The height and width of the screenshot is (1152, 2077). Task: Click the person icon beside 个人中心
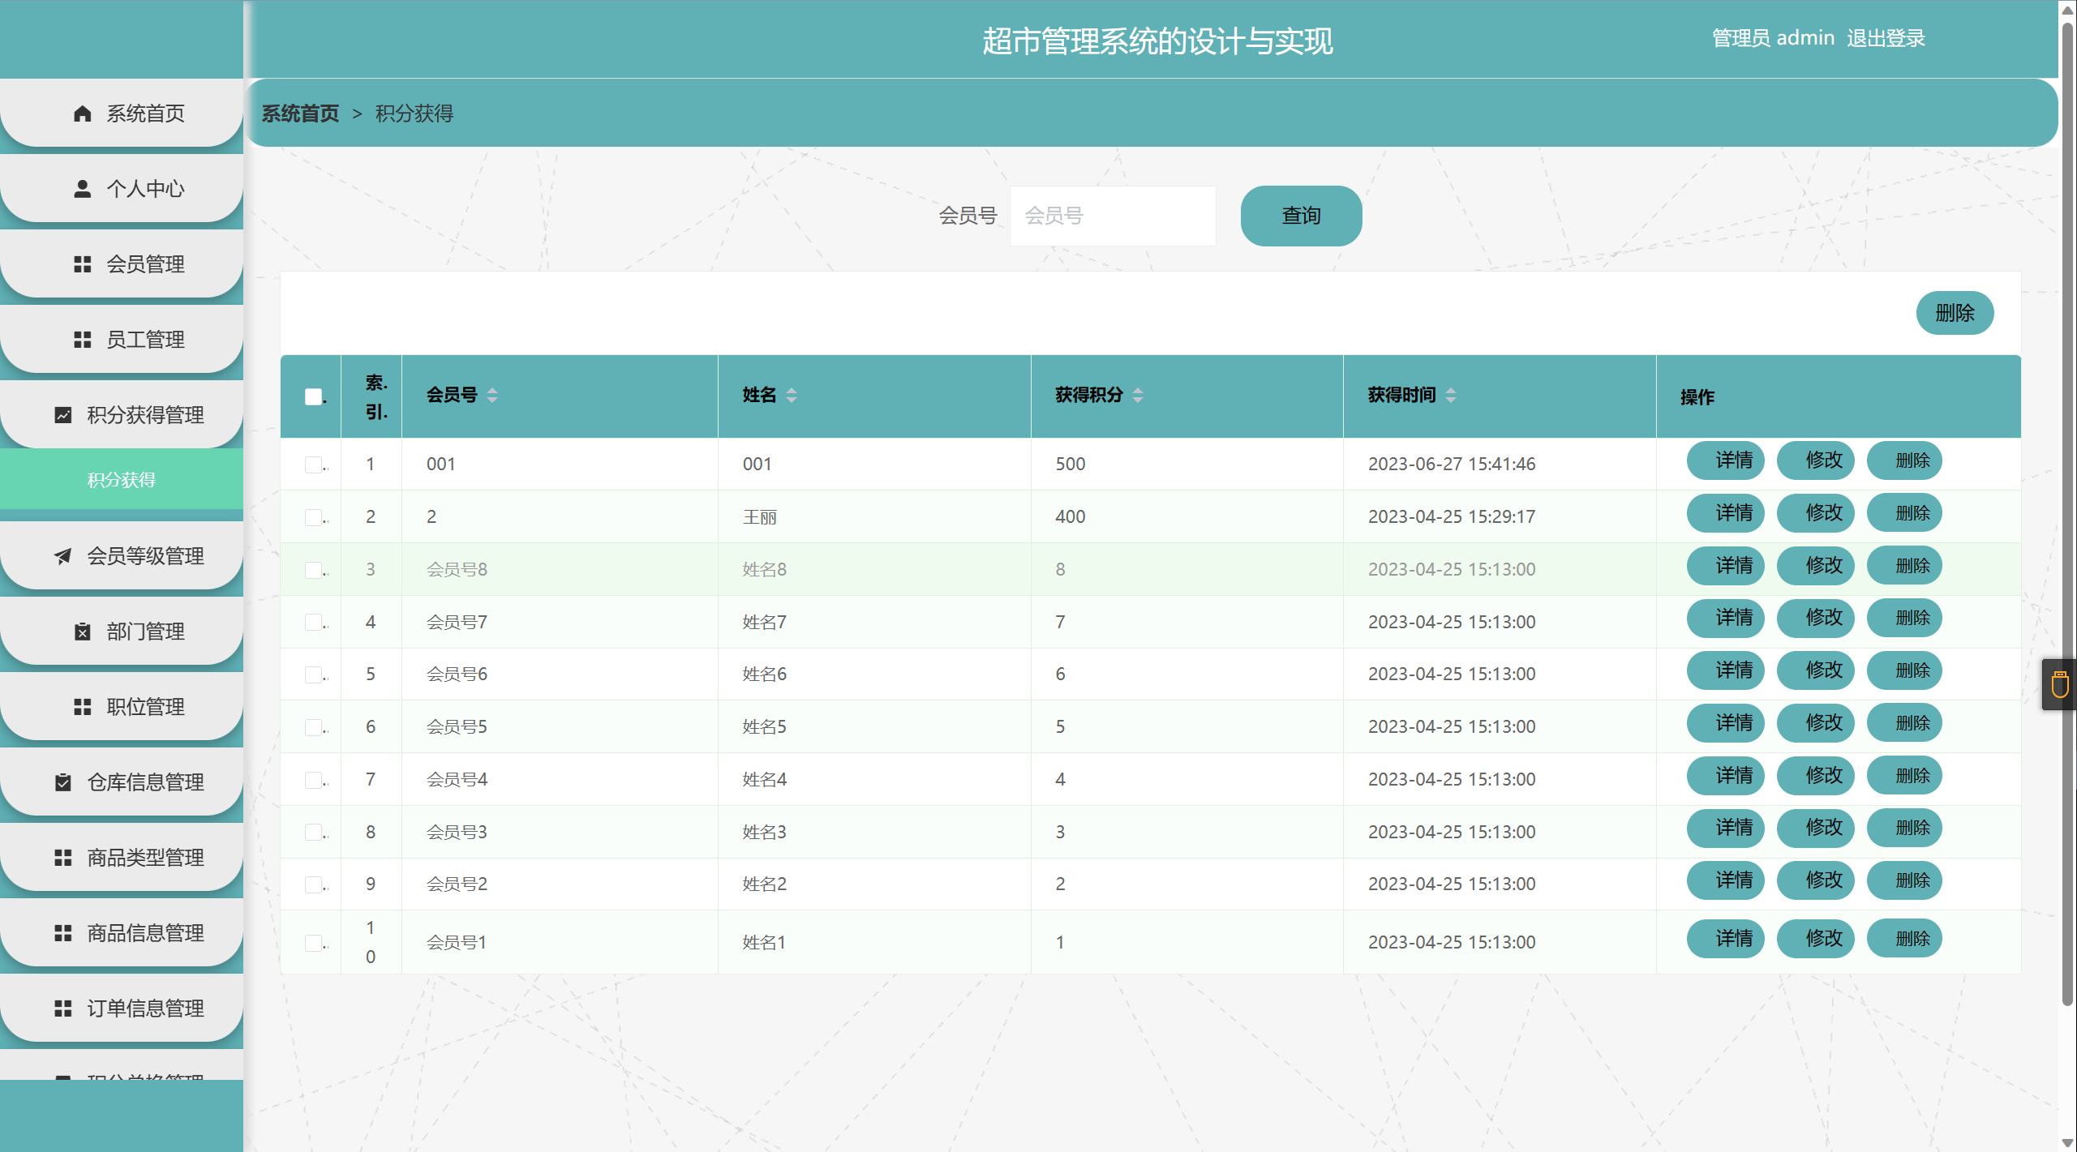pyautogui.click(x=82, y=189)
